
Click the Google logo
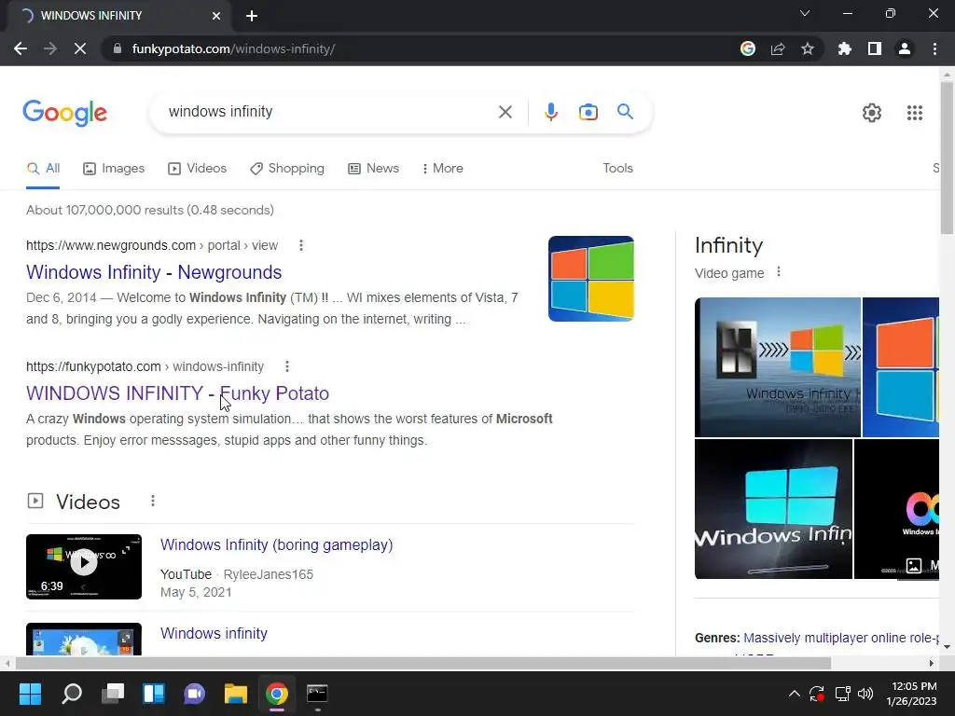[64, 113]
